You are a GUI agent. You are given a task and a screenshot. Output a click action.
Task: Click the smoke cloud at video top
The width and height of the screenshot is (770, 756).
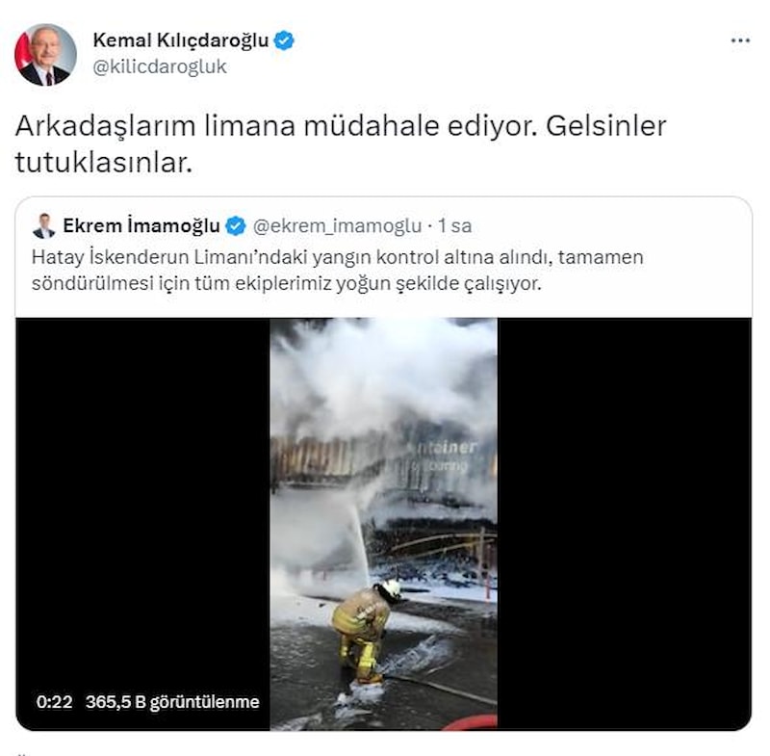pos(383,376)
